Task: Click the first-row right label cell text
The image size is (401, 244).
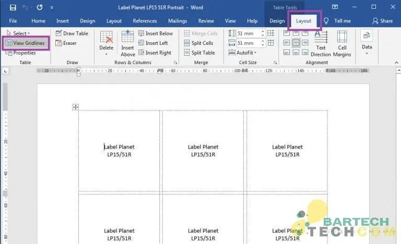Action: point(287,151)
